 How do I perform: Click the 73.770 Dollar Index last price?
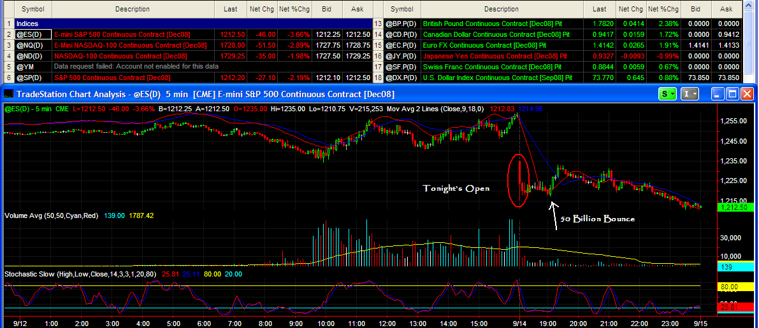point(599,78)
